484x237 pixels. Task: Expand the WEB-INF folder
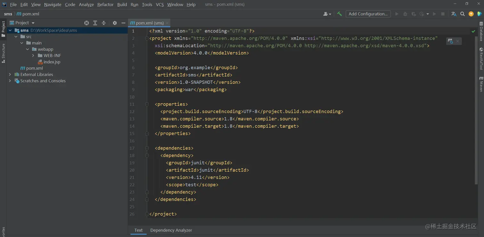[x=33, y=55]
